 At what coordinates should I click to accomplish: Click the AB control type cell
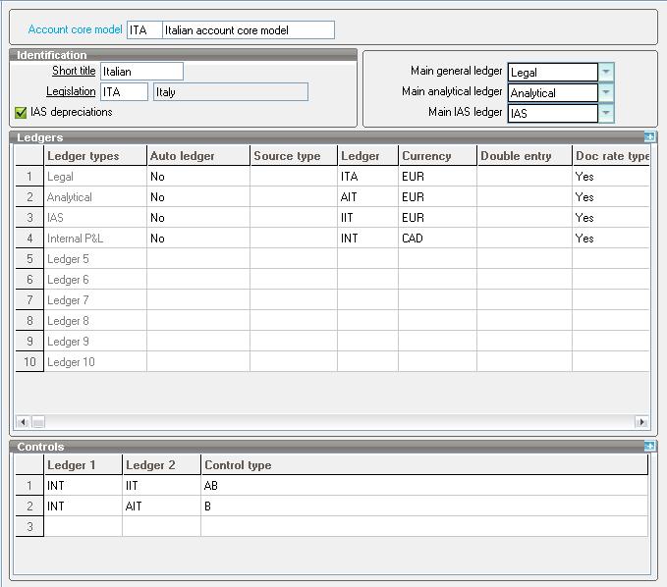(x=424, y=486)
